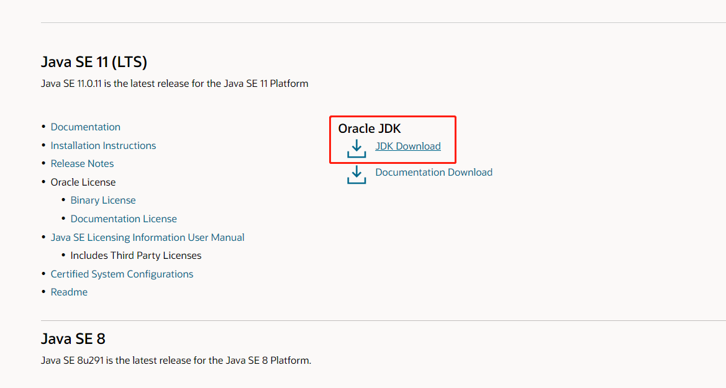Click the Java SE 8u291 latest release sentence
The width and height of the screenshot is (726, 388).
(176, 360)
